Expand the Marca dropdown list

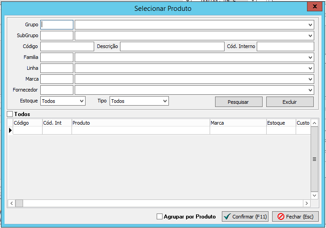[310, 79]
